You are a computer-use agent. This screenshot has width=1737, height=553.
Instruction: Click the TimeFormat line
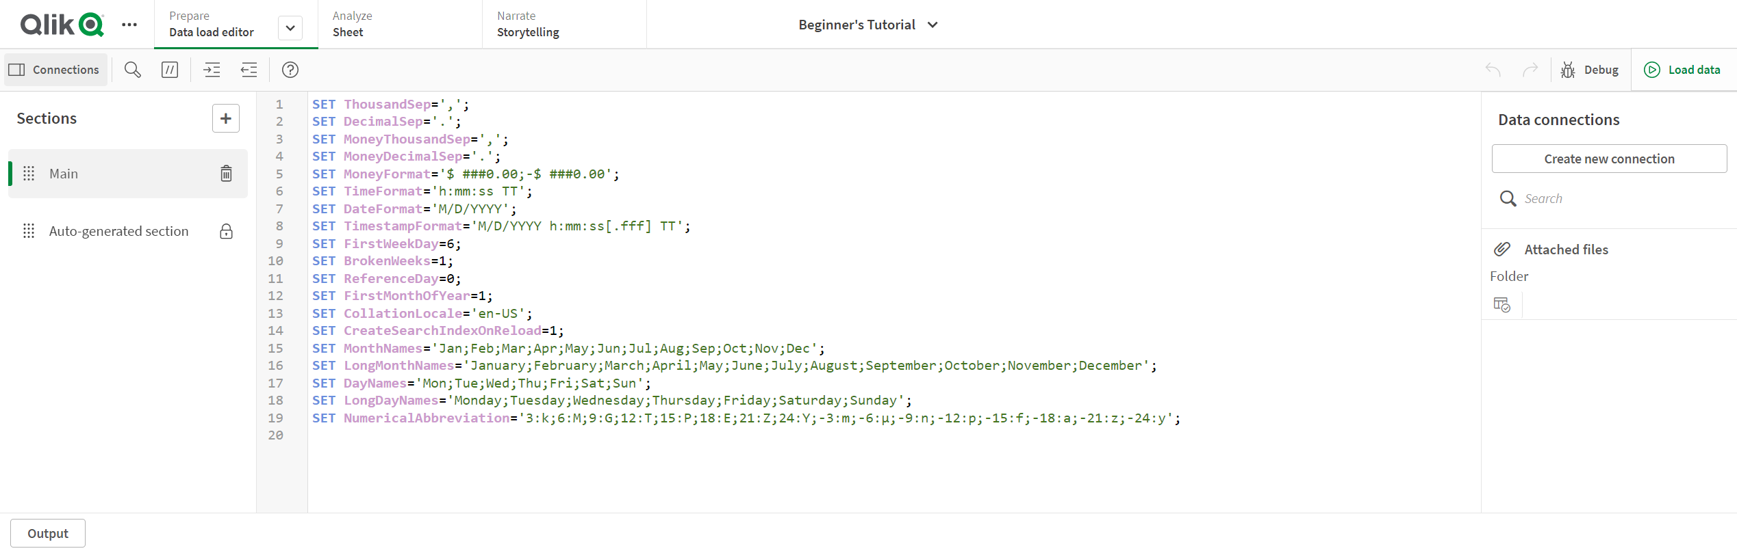pos(422,191)
